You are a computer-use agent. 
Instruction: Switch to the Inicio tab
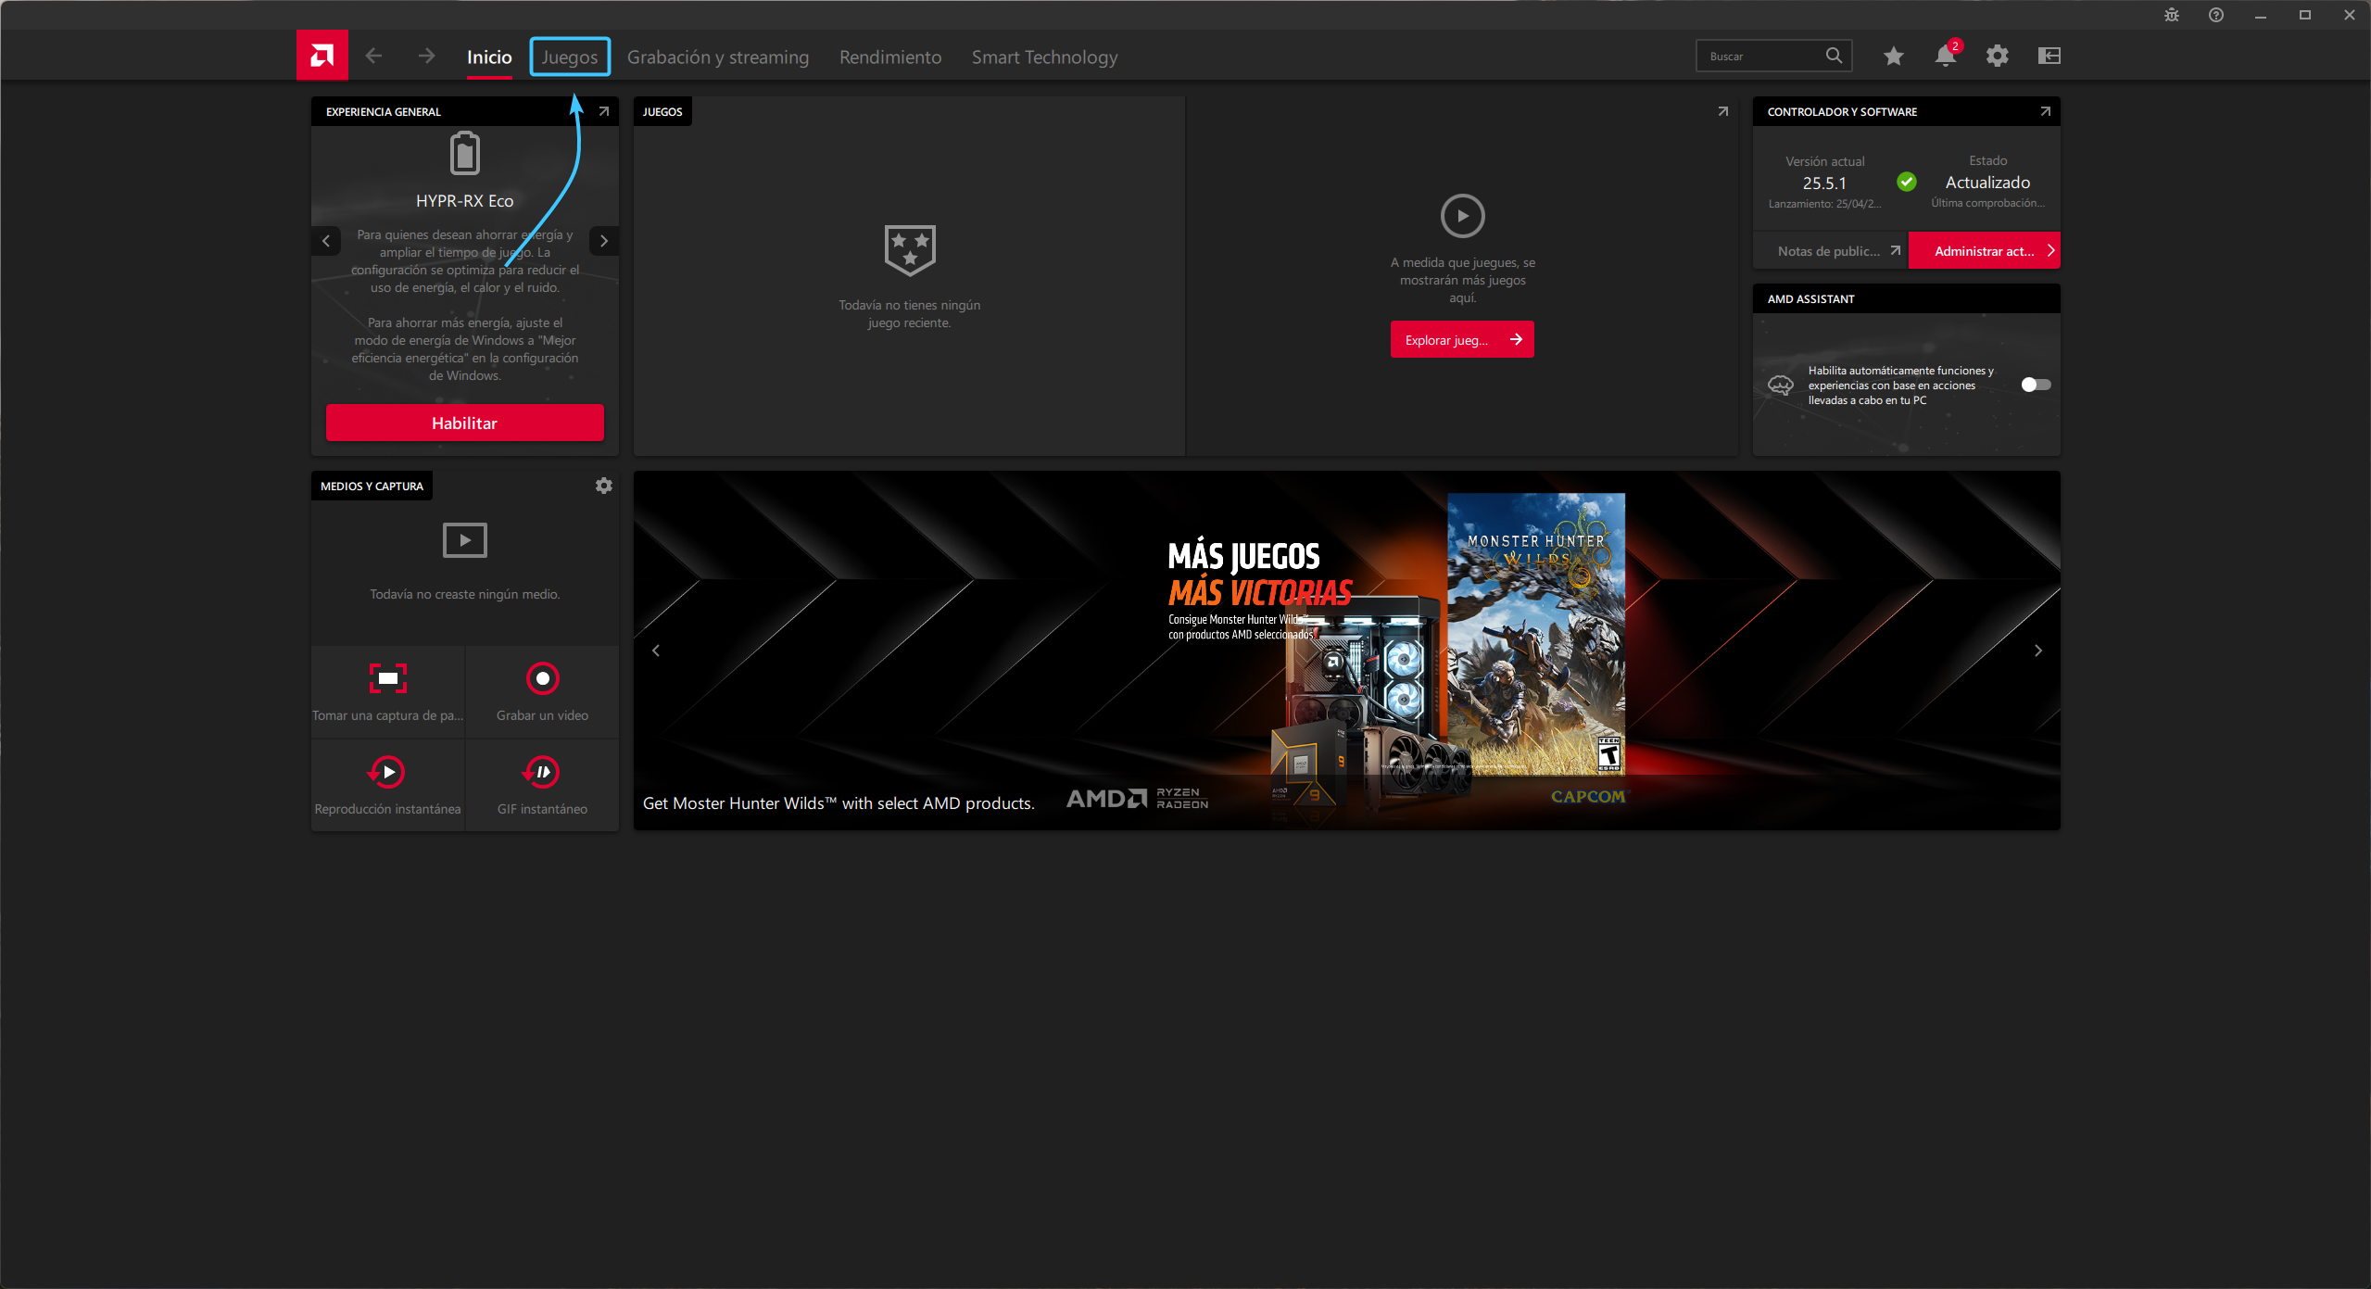coord(489,57)
